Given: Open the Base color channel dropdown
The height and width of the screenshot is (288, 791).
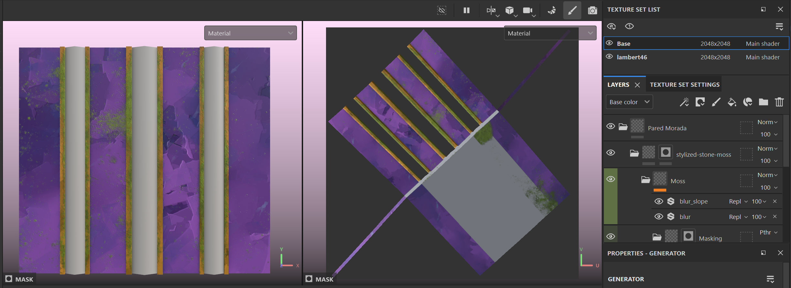Looking at the screenshot, I should pos(629,102).
